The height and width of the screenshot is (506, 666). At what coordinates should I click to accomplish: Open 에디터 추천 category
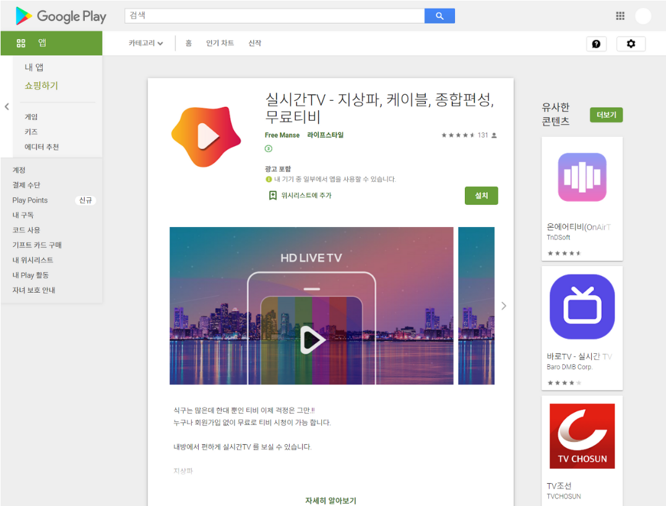click(x=41, y=147)
